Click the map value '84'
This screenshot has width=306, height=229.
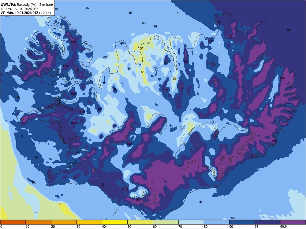point(129,68)
